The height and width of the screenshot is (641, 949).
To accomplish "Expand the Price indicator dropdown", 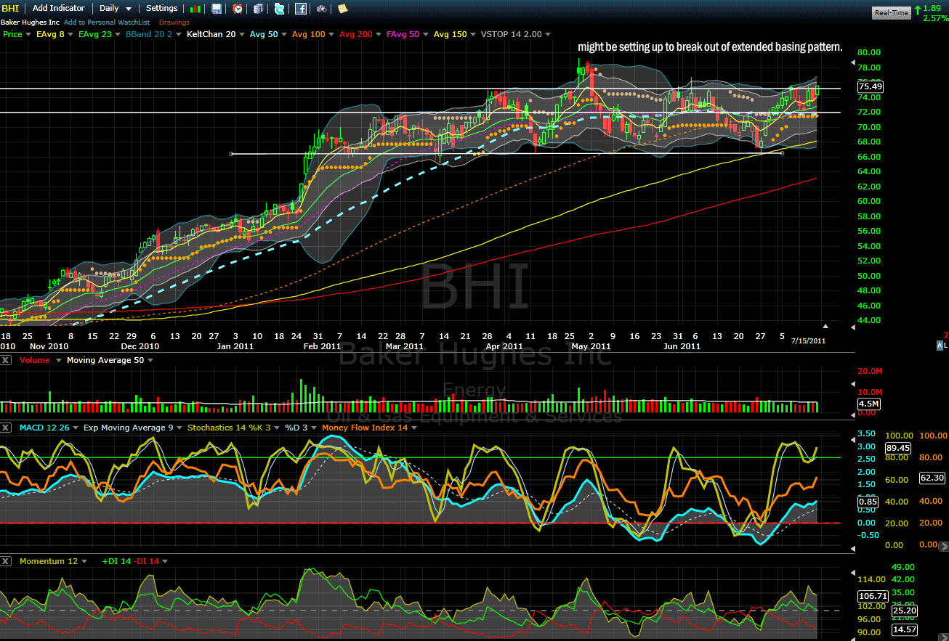I will pyautogui.click(x=28, y=34).
